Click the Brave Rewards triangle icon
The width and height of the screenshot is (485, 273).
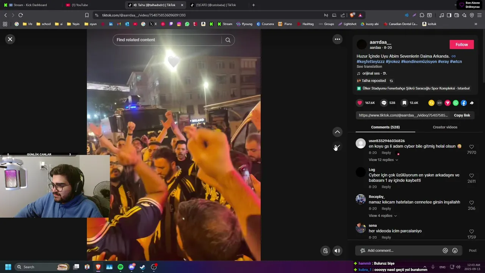click(360, 15)
